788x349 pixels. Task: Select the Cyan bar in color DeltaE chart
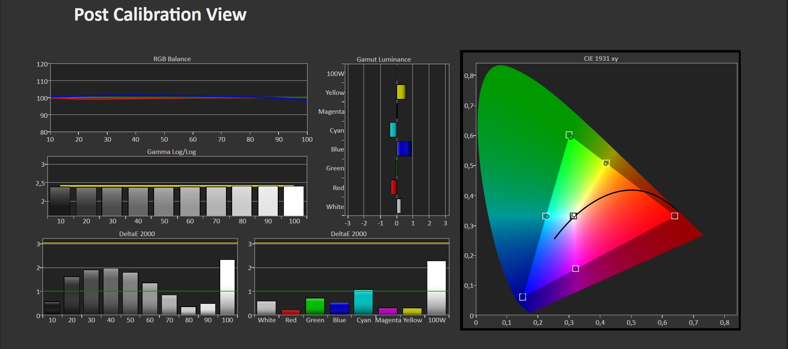pos(363,302)
